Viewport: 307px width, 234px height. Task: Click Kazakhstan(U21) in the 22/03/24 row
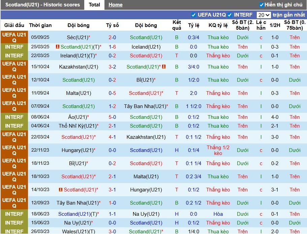(x=146, y=137)
